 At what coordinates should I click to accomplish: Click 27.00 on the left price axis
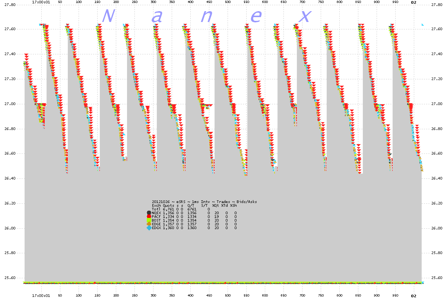coord(9,104)
